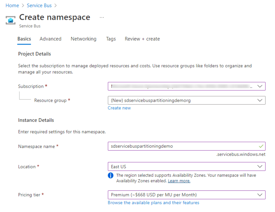This screenshot has width=275, height=212.
Task: Expand the Resource group dropdown
Action: pyautogui.click(x=186, y=100)
